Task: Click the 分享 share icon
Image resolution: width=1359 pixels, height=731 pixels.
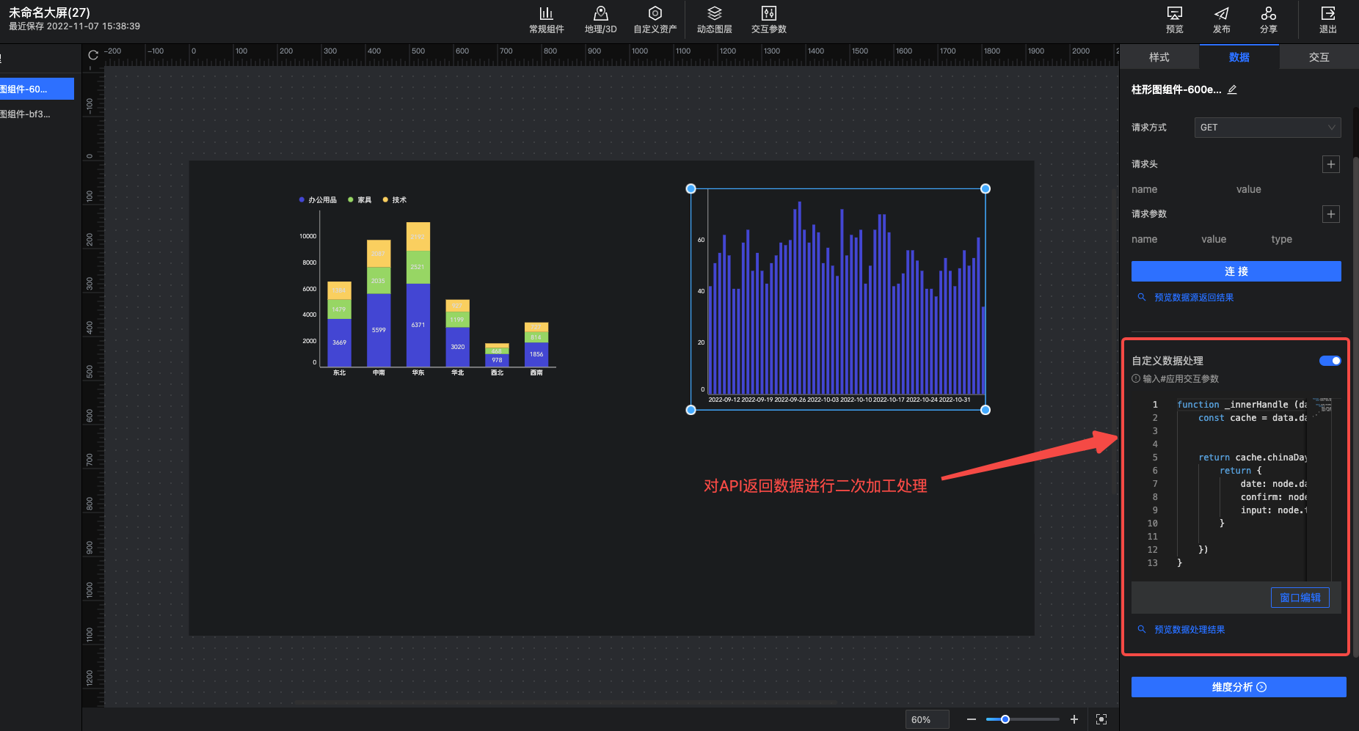Action: [x=1268, y=14]
